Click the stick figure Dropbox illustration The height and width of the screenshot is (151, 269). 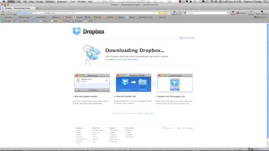(x=91, y=55)
